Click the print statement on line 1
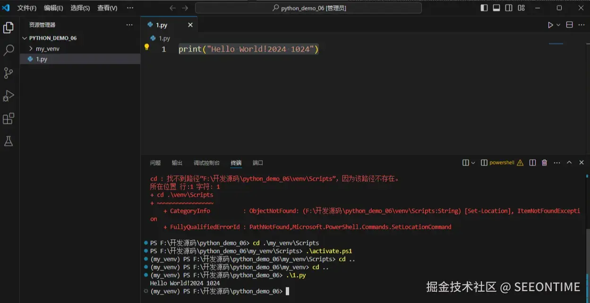This screenshot has height=303, width=590. point(248,49)
